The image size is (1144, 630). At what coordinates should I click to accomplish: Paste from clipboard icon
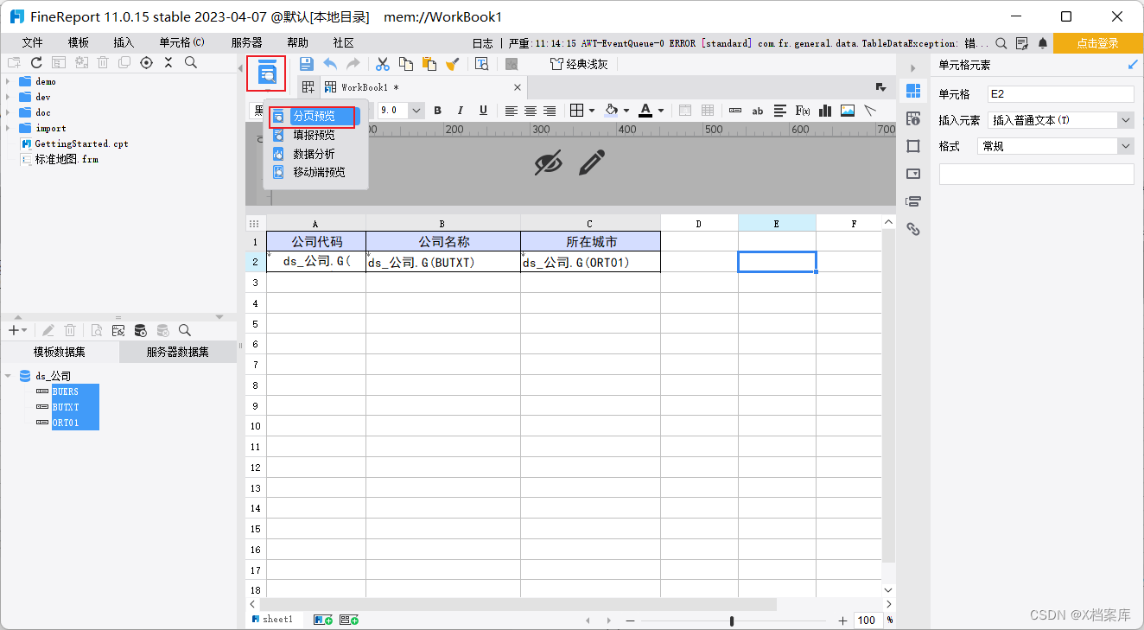click(429, 63)
